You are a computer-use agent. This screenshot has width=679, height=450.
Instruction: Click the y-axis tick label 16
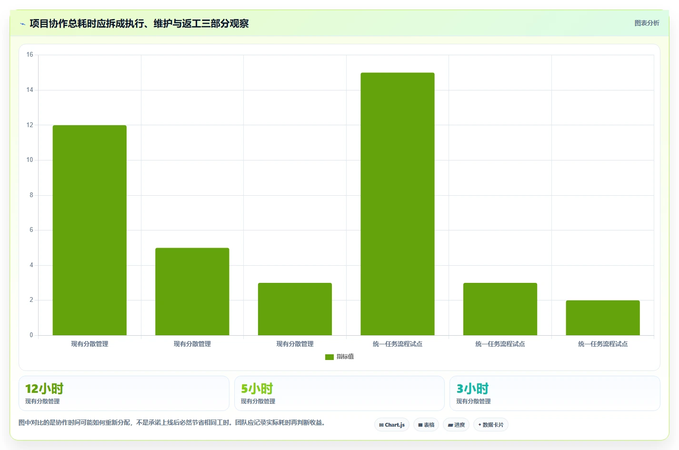[30, 55]
